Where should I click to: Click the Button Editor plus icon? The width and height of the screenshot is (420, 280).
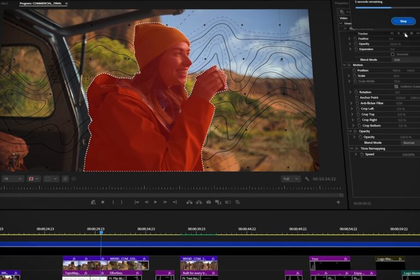(338, 202)
